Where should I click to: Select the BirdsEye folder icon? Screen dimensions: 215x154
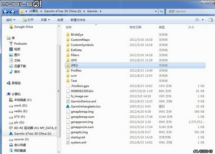click(x=68, y=34)
